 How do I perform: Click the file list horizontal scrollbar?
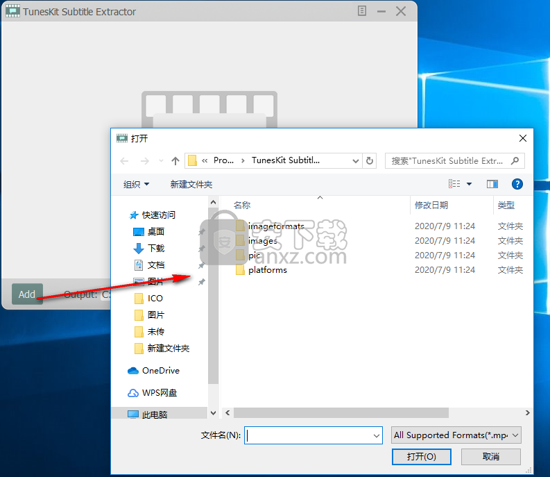341,412
